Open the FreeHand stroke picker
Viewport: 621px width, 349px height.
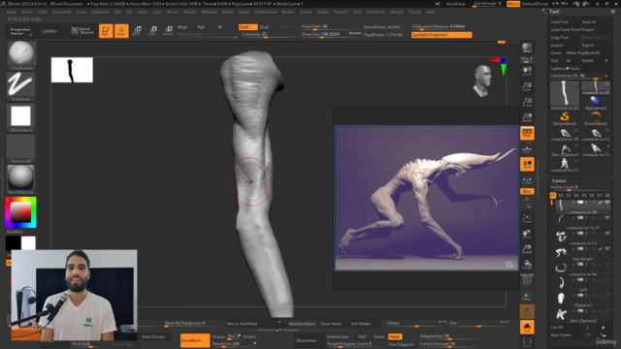[21, 86]
